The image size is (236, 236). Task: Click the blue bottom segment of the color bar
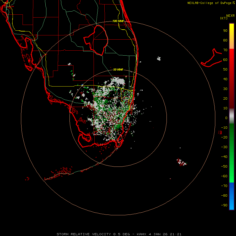pyautogui.click(x=232, y=196)
